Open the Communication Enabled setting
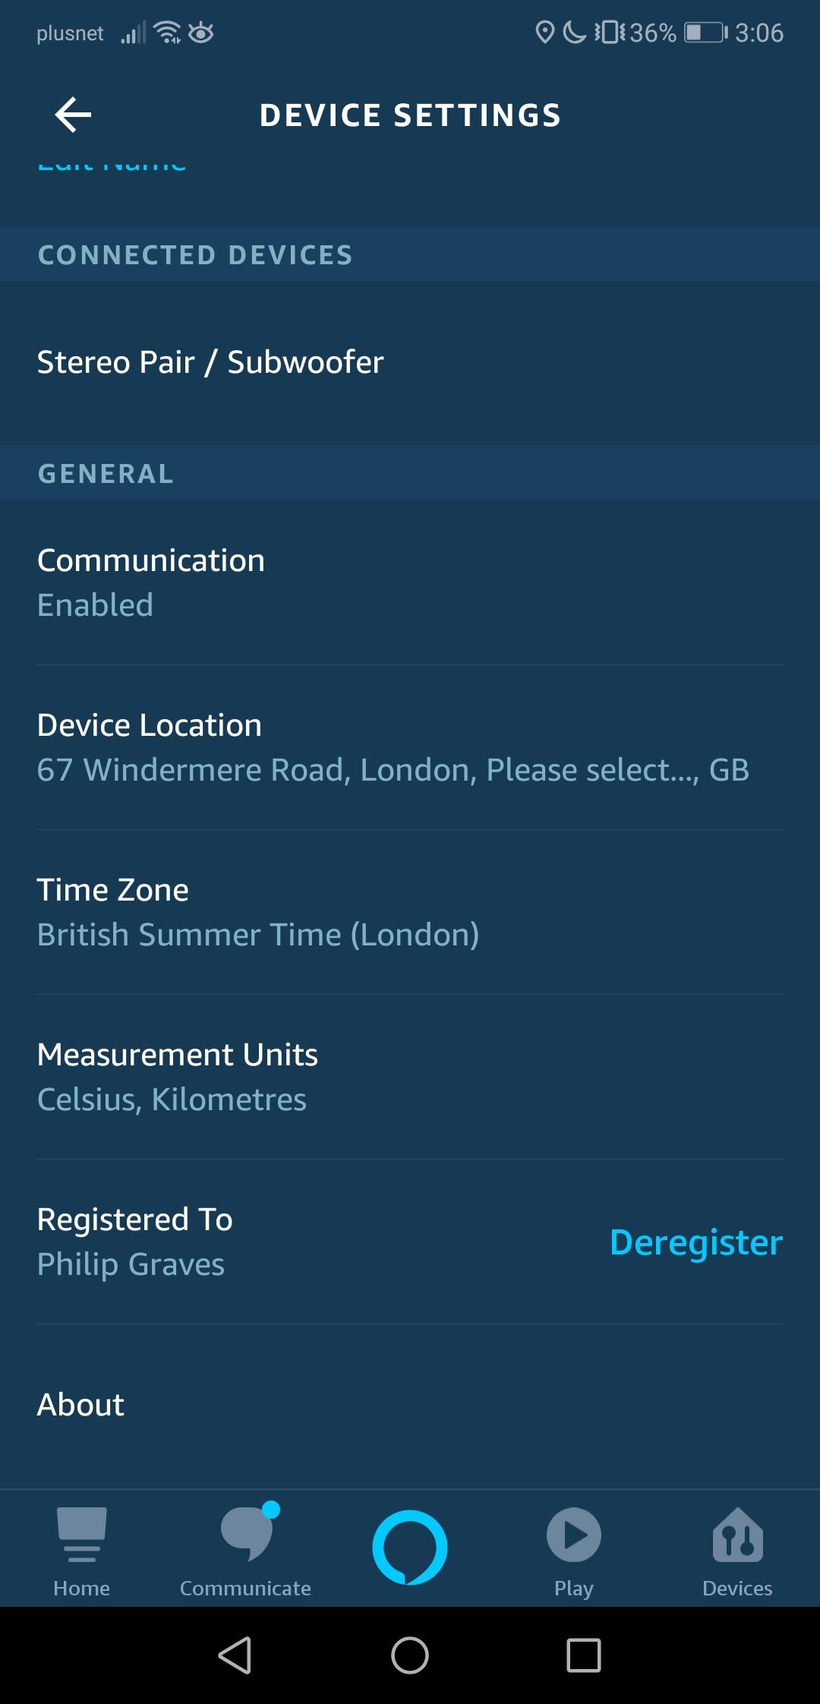Image resolution: width=820 pixels, height=1704 pixels. pyautogui.click(x=151, y=582)
